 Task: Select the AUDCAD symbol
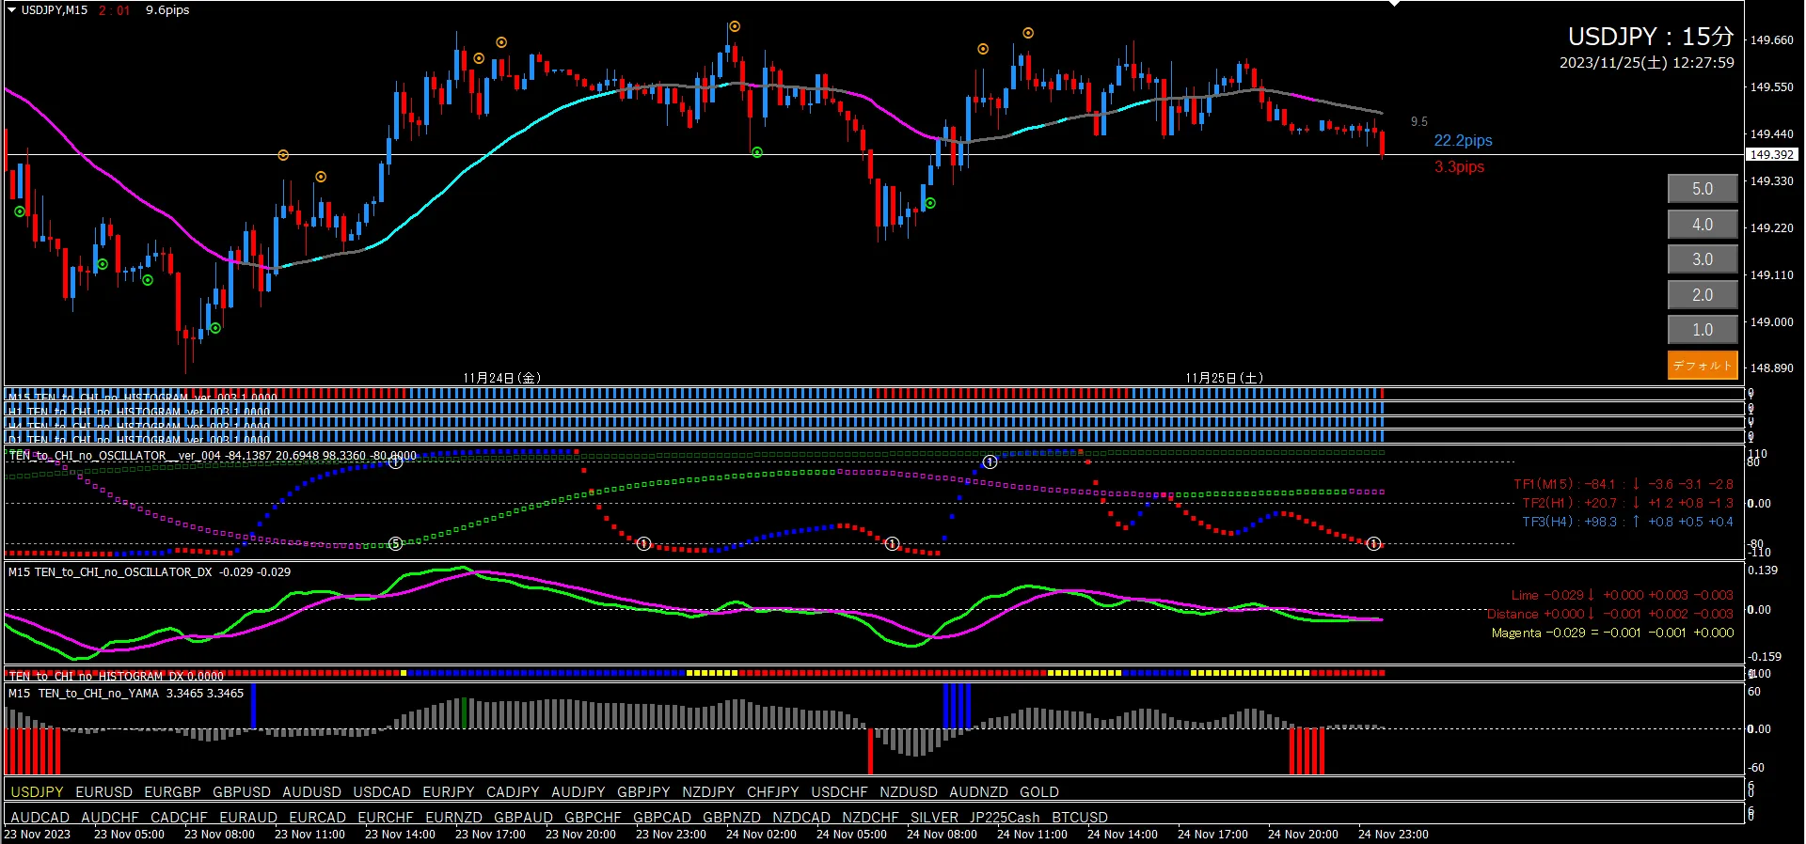[x=40, y=818]
